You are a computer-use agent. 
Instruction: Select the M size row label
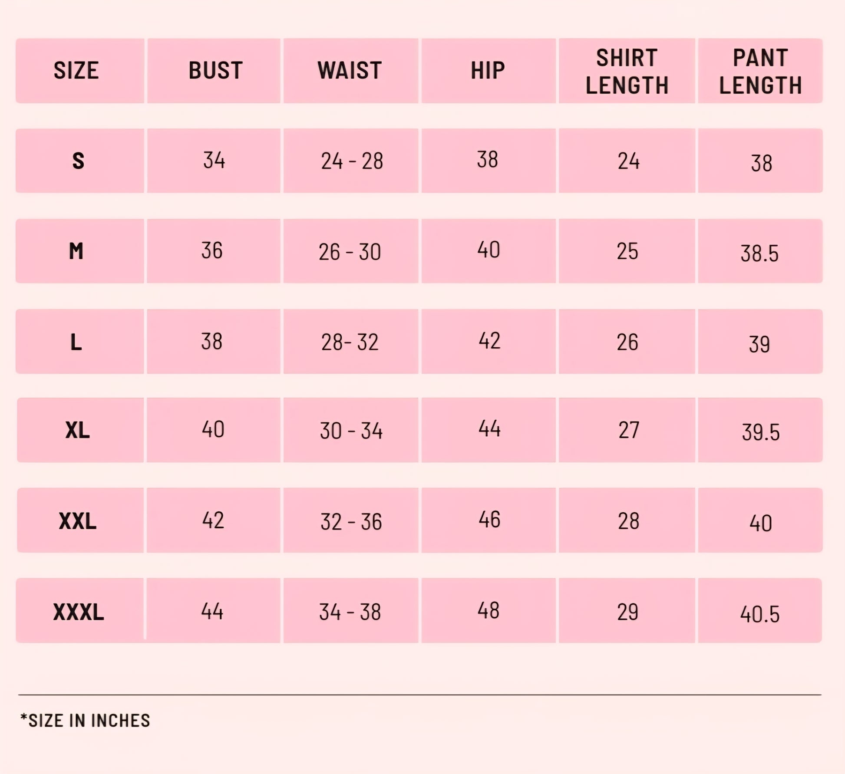click(x=80, y=251)
